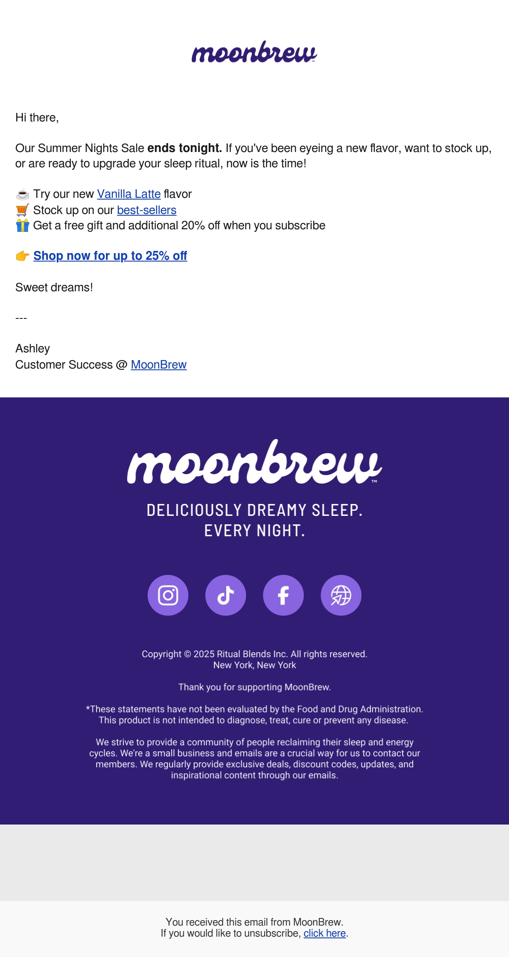Follow the best-sellers link
This screenshot has height=957, width=509.
click(x=147, y=210)
